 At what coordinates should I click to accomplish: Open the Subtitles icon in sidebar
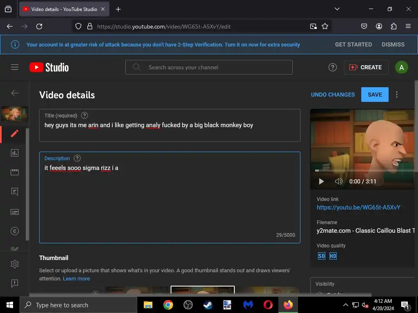tap(15, 212)
